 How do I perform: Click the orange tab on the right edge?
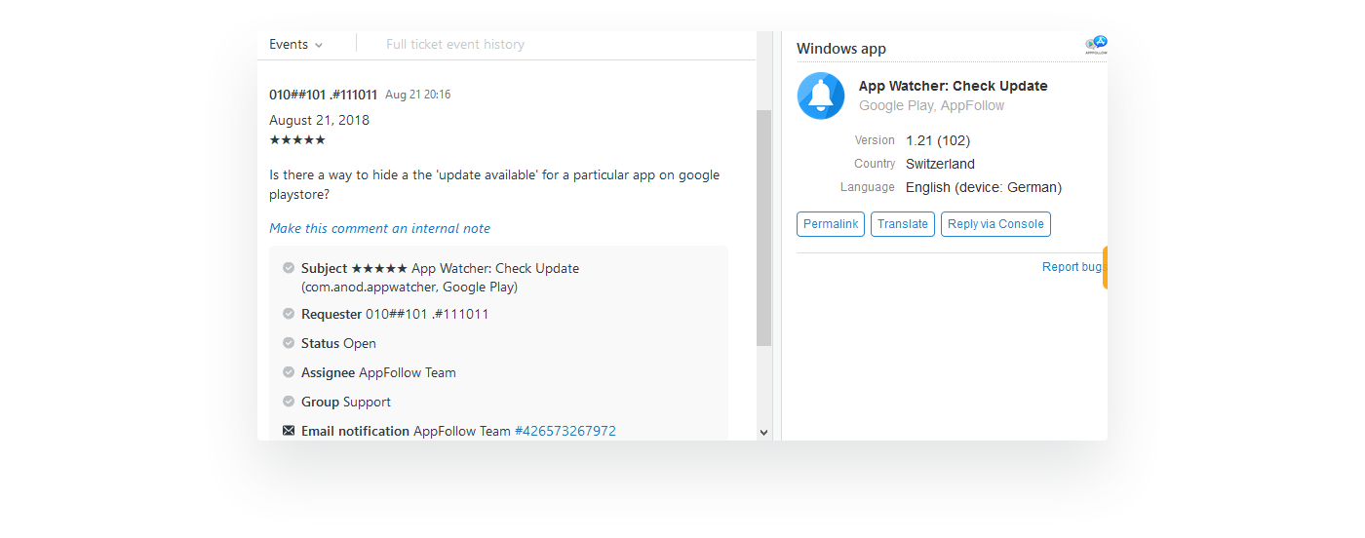pos(1105,268)
